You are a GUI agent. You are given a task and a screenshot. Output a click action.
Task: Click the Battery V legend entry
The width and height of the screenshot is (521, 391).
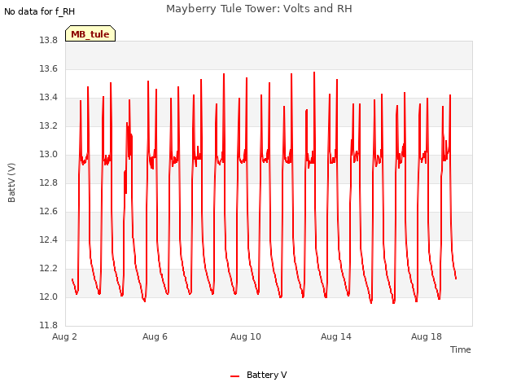(x=259, y=375)
